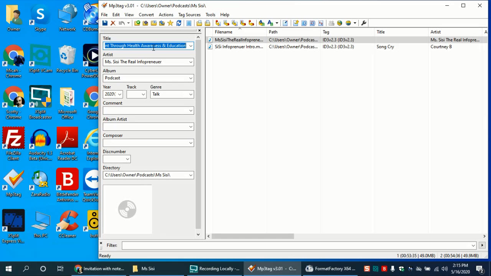Click the select all files list icon
491x276 pixels.
(x=189, y=23)
